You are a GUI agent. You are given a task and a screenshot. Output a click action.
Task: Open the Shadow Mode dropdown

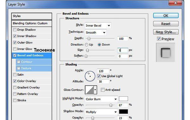tap(101, 112)
